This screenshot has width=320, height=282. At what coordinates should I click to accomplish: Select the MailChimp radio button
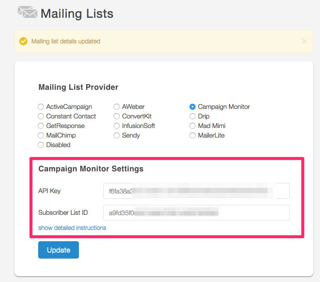pos(41,135)
